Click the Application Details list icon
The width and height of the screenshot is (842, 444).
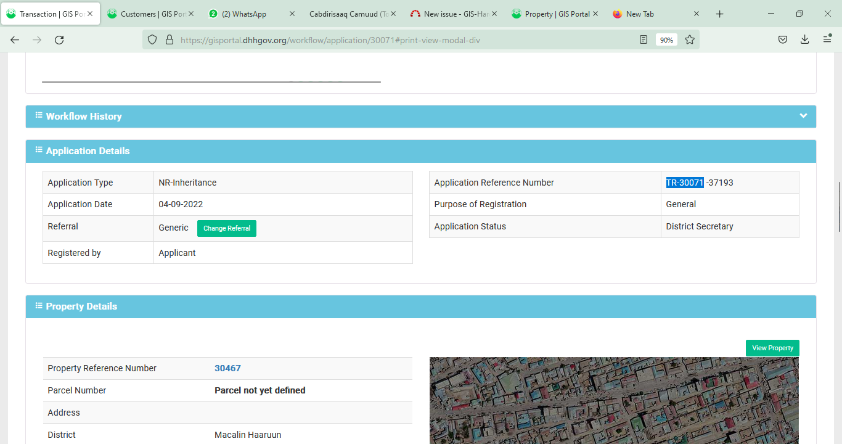click(39, 150)
